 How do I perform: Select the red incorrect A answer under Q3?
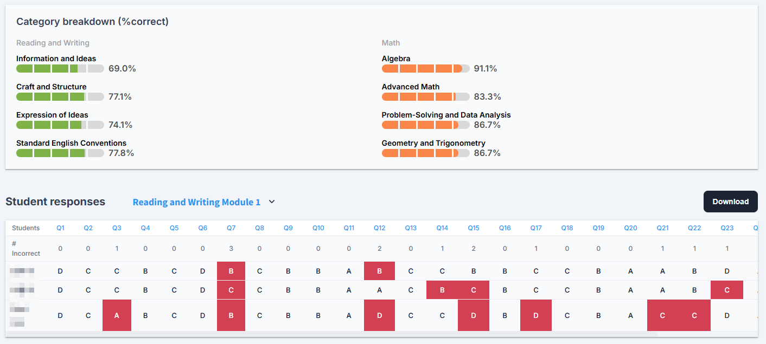click(x=117, y=315)
